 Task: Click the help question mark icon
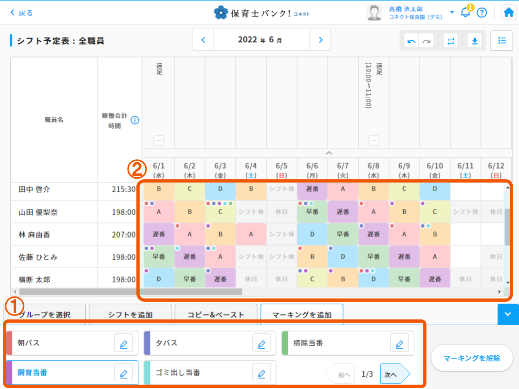482,13
